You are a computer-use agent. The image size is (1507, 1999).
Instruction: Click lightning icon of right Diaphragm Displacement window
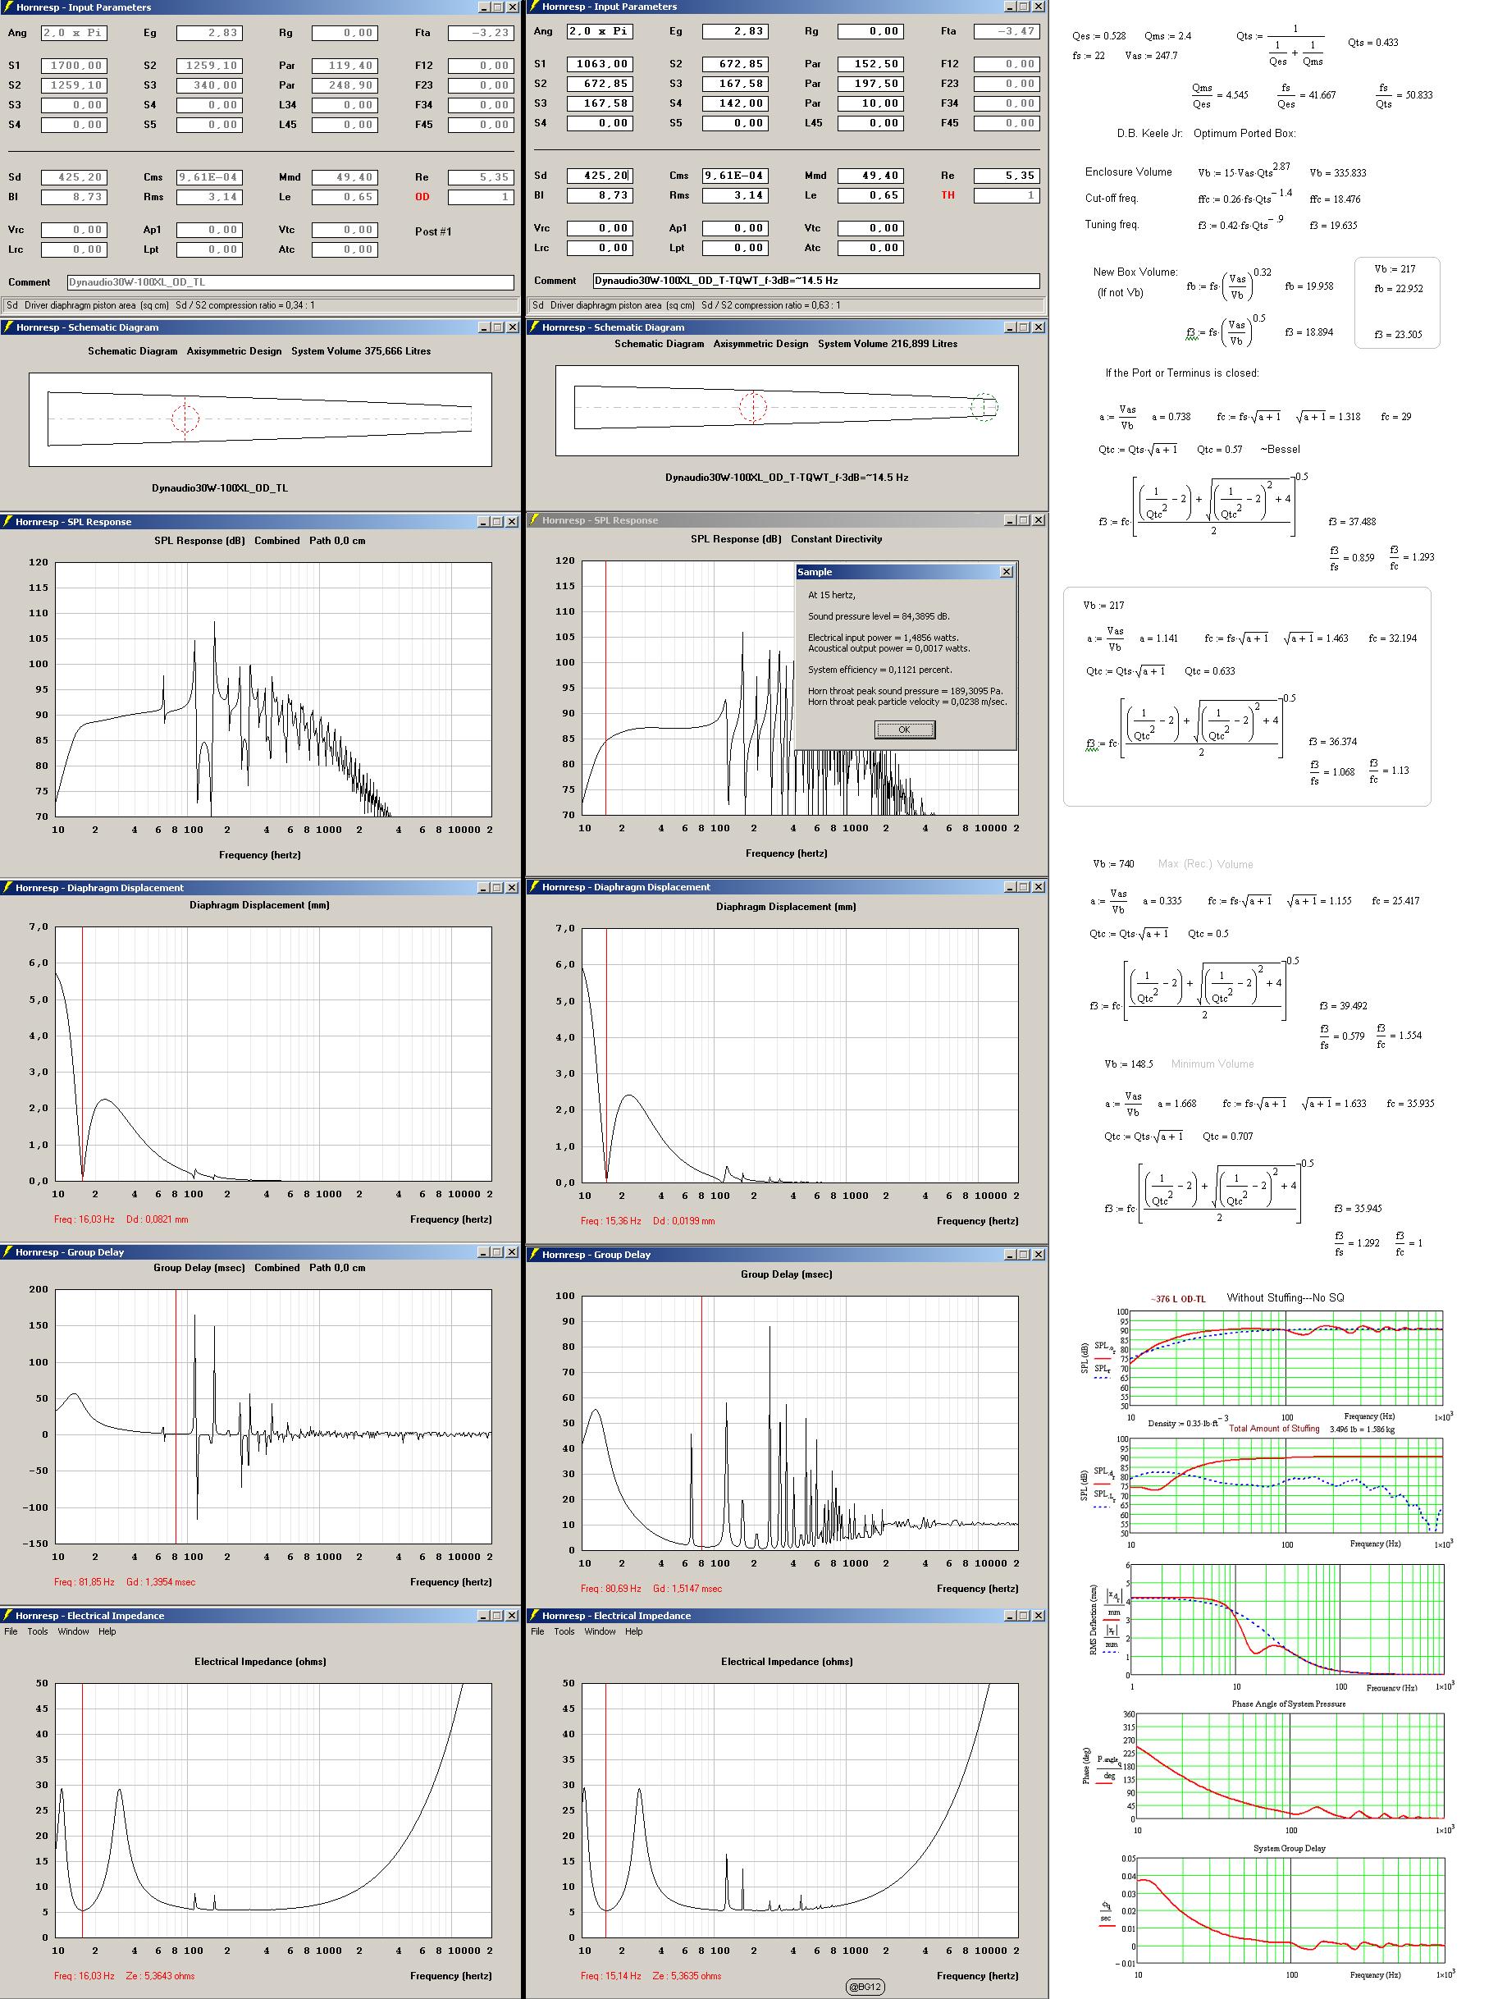point(534,886)
